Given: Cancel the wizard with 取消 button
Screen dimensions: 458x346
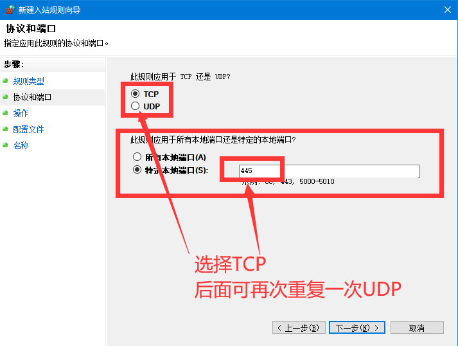Looking at the screenshot, I should click(x=417, y=327).
